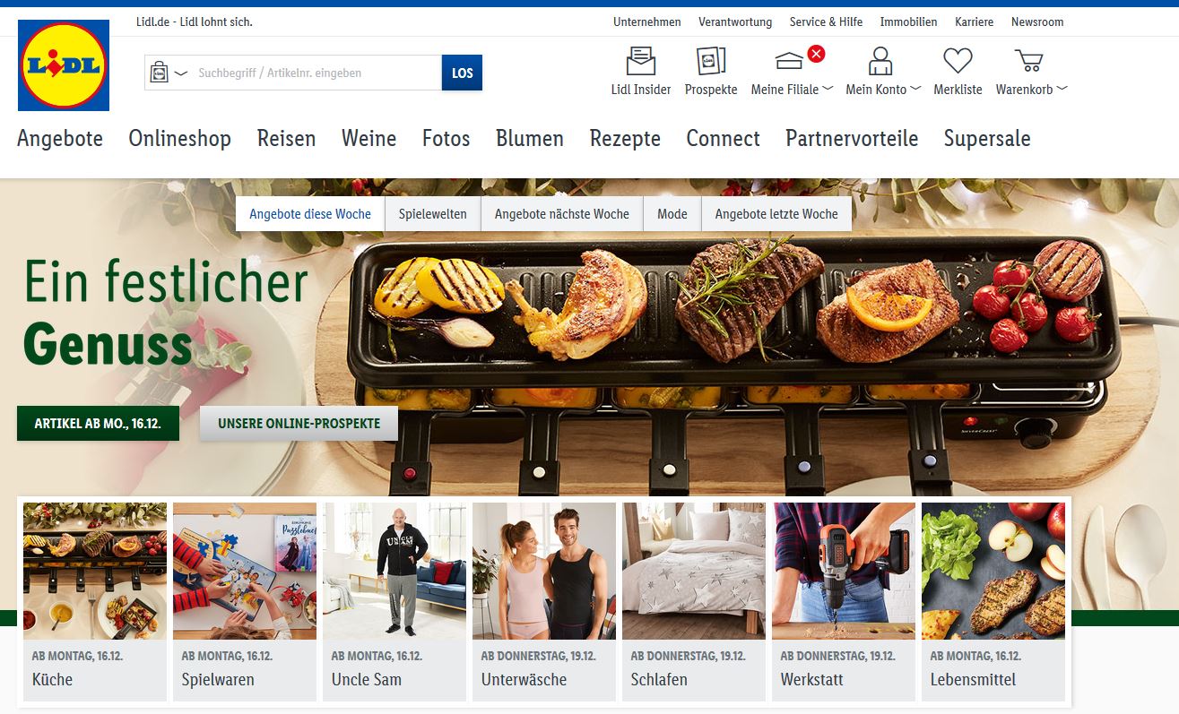Switch to Angebote nächste Woche tab
This screenshot has width=1179, height=714.
click(562, 214)
